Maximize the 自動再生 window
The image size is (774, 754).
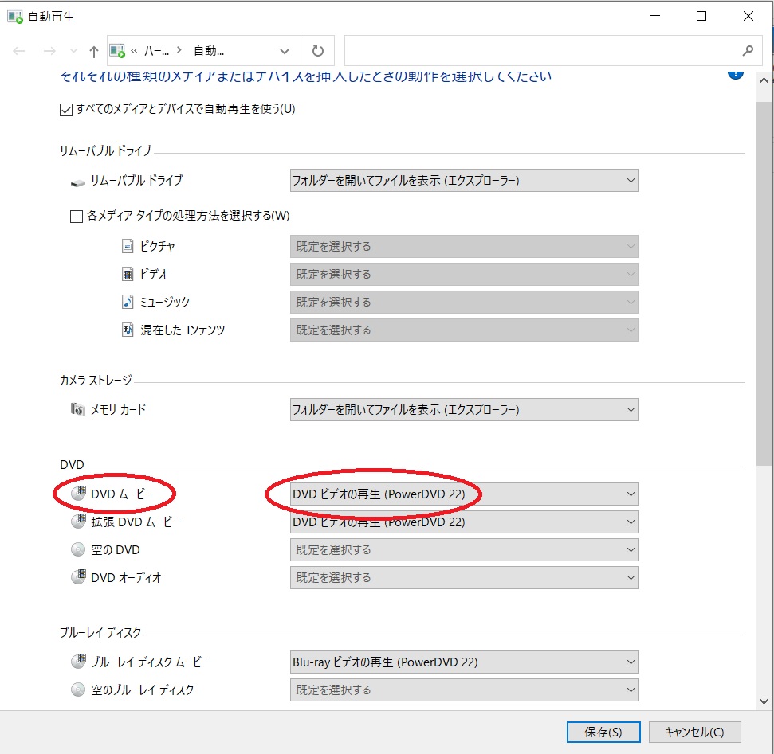click(x=701, y=16)
